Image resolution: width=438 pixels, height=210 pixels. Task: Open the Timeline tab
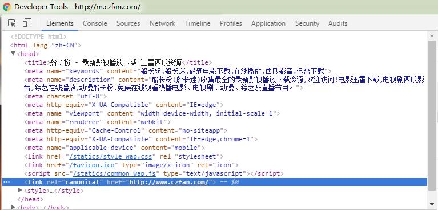point(198,23)
